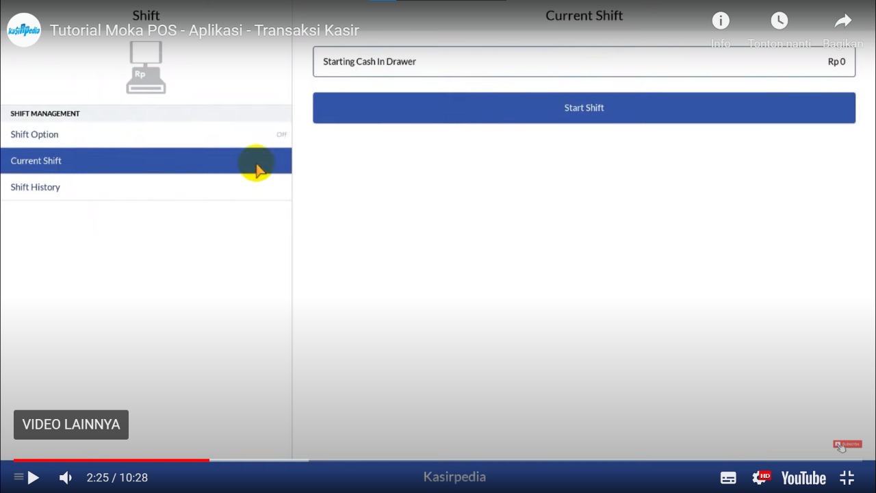Click the Kasirpedia channel logo
This screenshot has width=876, height=493.
[x=24, y=30]
